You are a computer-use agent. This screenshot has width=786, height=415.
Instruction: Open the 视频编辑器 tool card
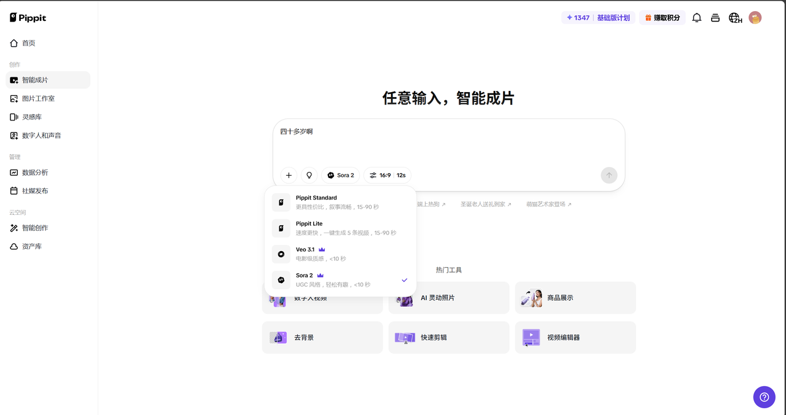pos(575,337)
